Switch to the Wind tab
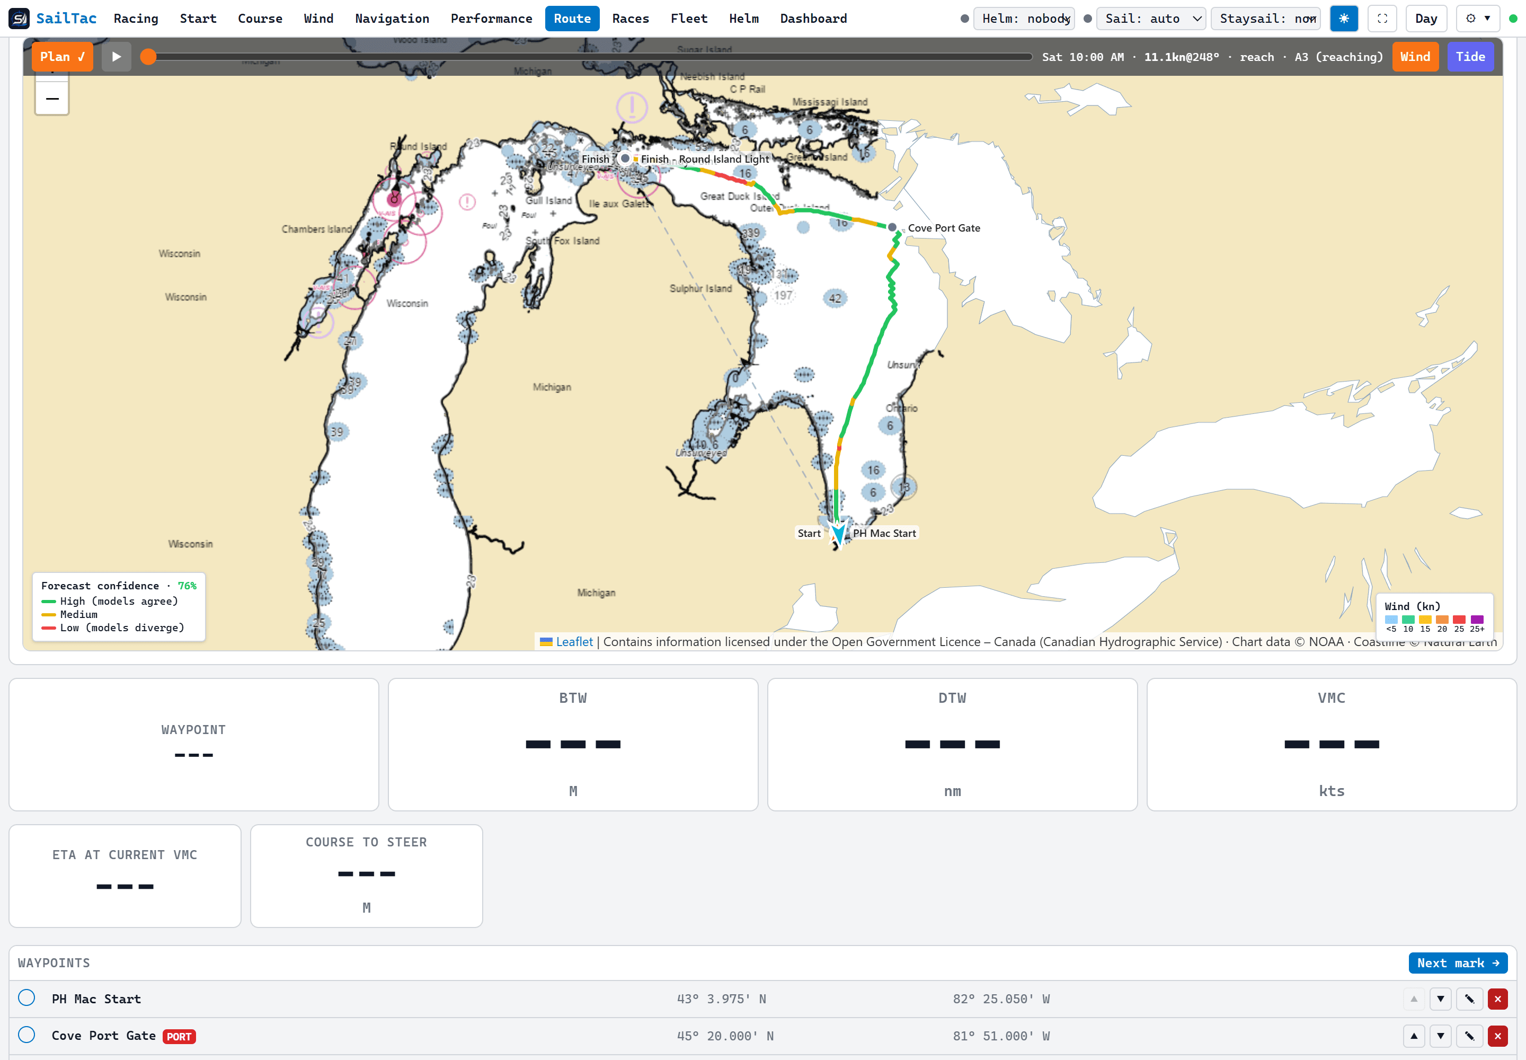The image size is (1526, 1060). [318, 19]
